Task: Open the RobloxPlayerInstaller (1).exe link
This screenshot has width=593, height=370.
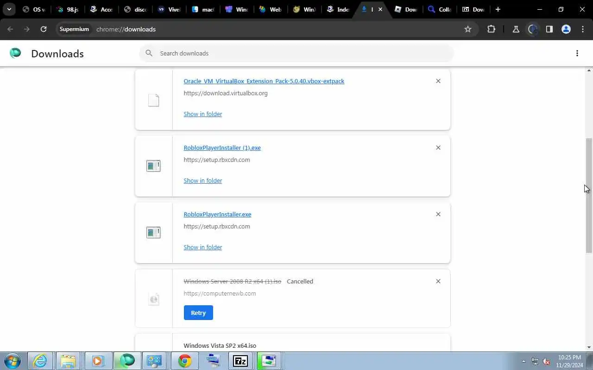Action: point(222,148)
